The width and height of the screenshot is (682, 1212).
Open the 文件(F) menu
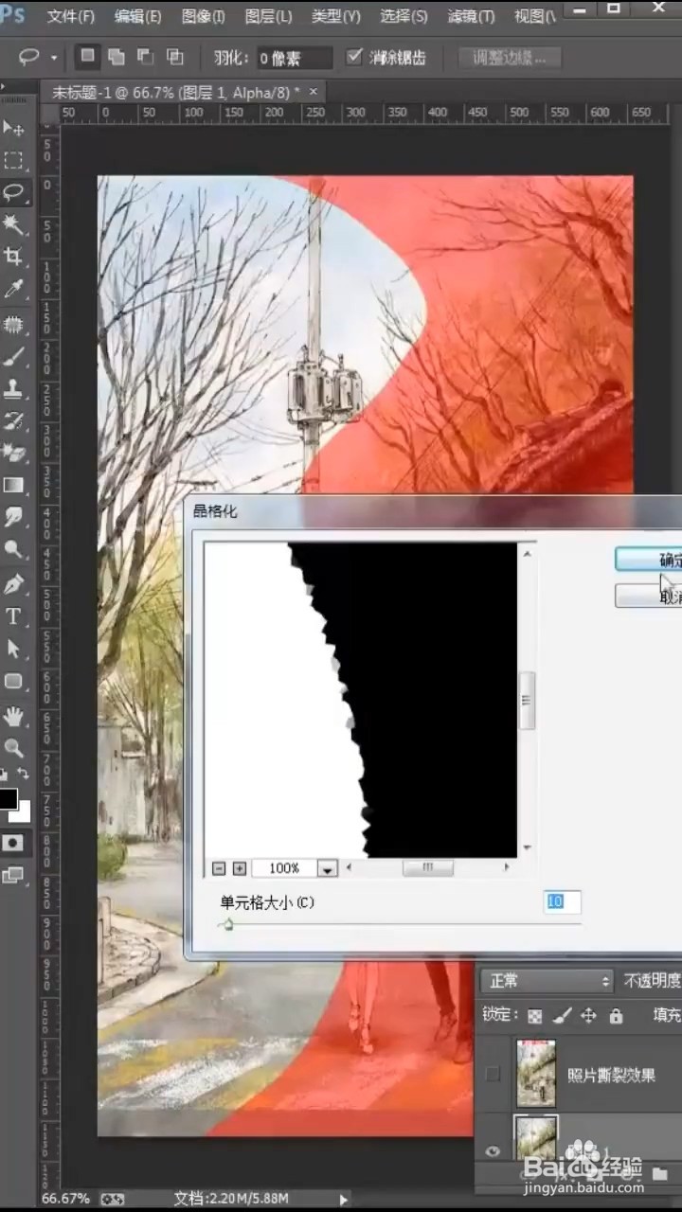click(x=71, y=16)
